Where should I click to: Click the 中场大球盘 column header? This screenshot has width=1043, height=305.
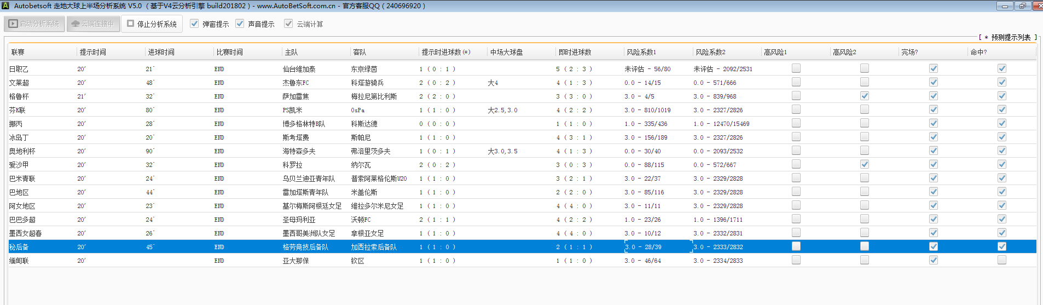[506, 52]
